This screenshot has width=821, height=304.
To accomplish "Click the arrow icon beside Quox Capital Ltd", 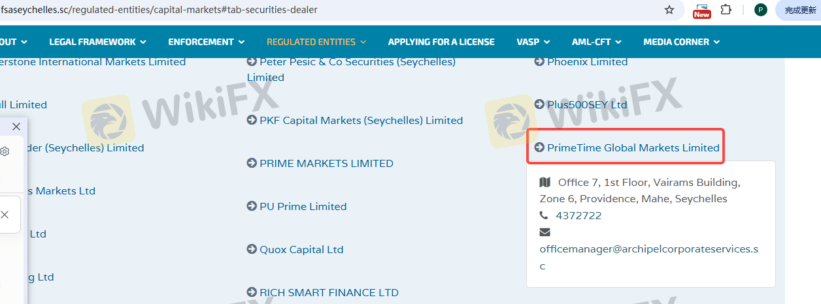I will (x=252, y=249).
